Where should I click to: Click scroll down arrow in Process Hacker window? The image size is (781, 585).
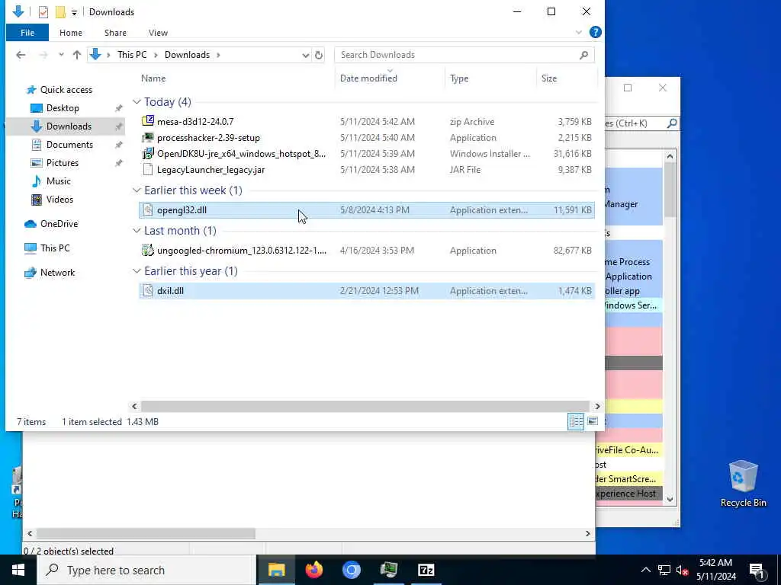tap(670, 499)
